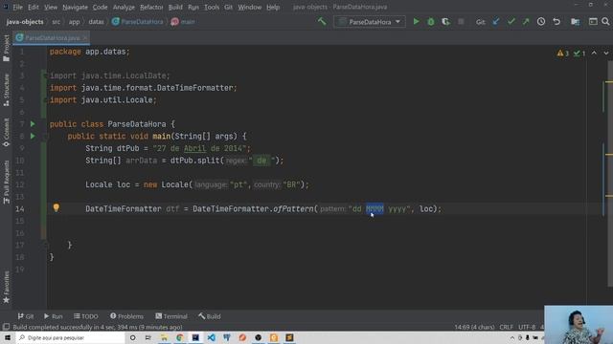Image resolution: width=613 pixels, height=344 pixels.
Task: Click the Rollback undo arrow icon
Action: click(x=556, y=22)
